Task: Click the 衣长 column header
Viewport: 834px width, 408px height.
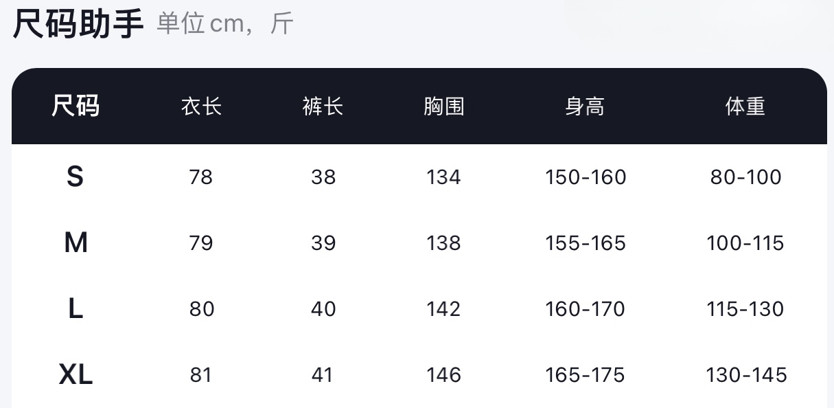Action: (201, 106)
